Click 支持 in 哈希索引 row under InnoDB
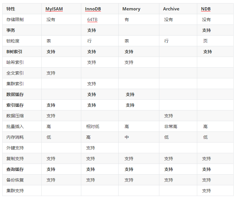Image resolution: width=240 pixels, height=198 pixels. (92, 62)
